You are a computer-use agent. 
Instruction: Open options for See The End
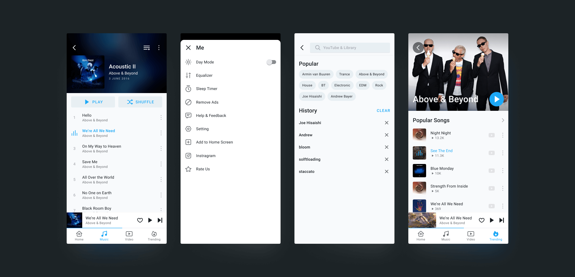pyautogui.click(x=503, y=153)
